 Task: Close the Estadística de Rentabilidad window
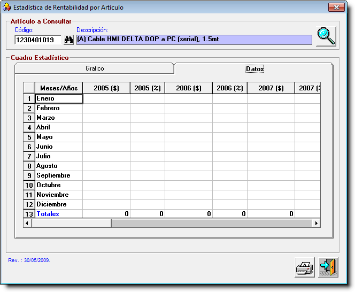point(336,7)
